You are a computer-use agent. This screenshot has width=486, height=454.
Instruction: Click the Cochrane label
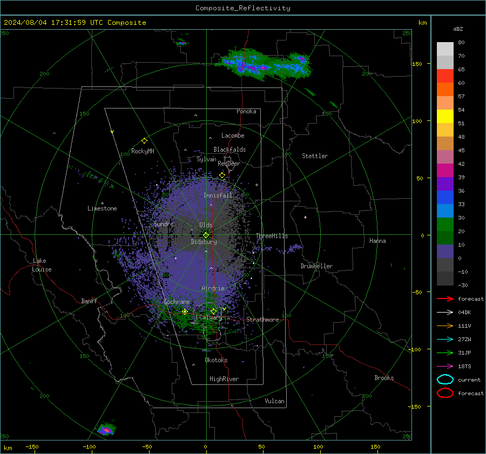pos(177,302)
